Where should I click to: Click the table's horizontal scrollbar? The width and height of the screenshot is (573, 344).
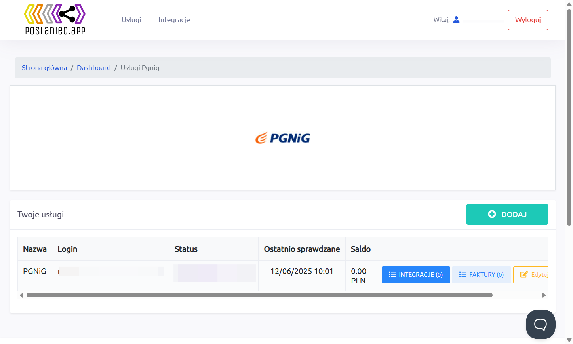pyautogui.click(x=259, y=295)
